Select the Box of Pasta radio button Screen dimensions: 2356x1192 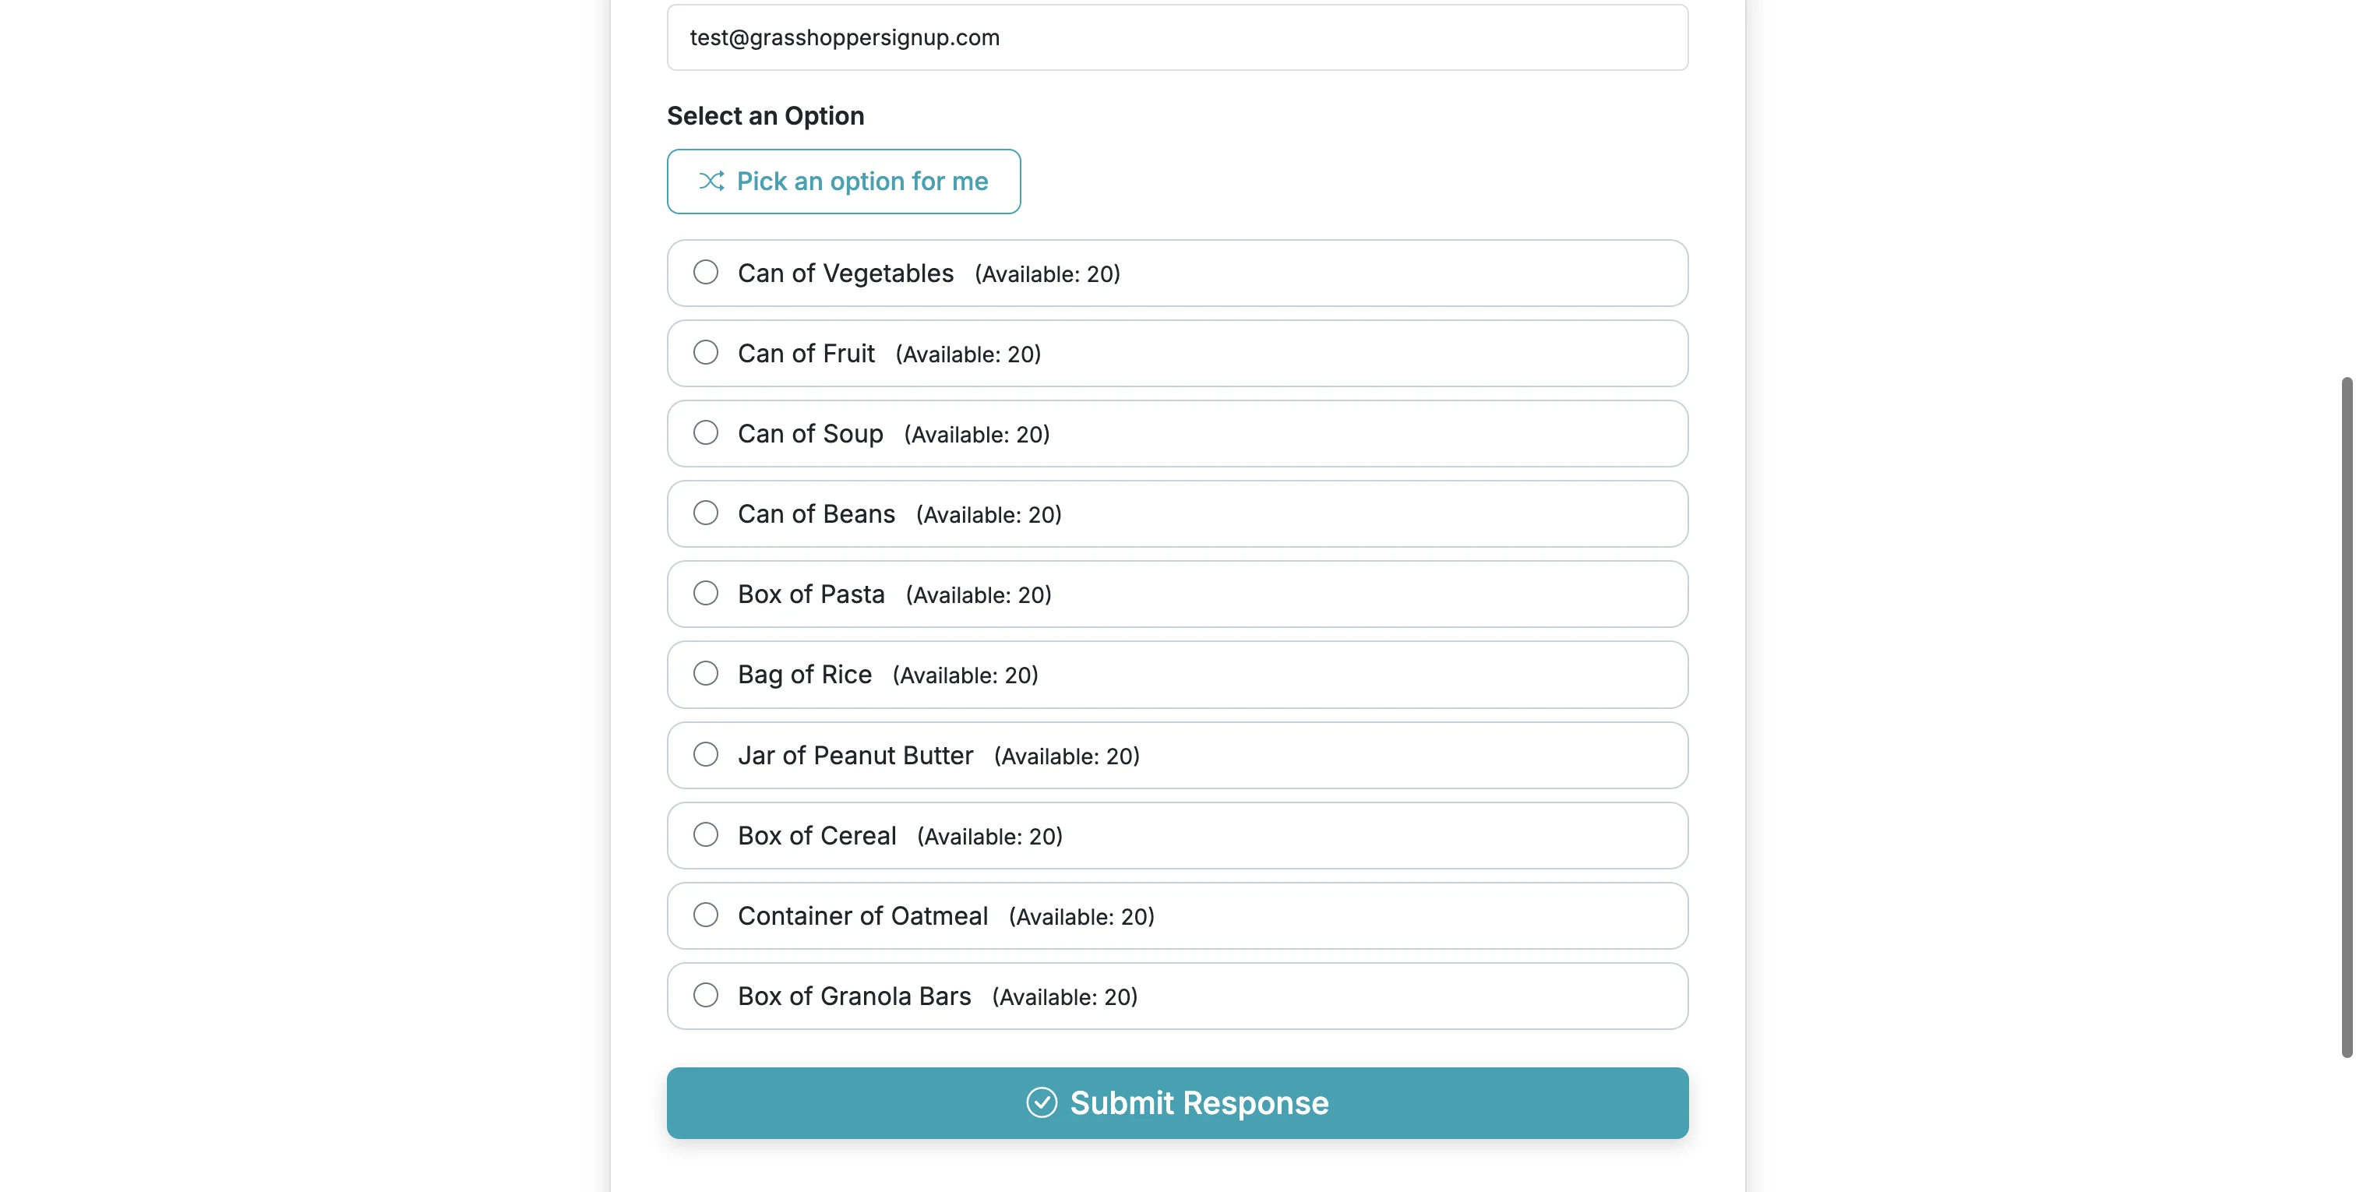point(705,593)
